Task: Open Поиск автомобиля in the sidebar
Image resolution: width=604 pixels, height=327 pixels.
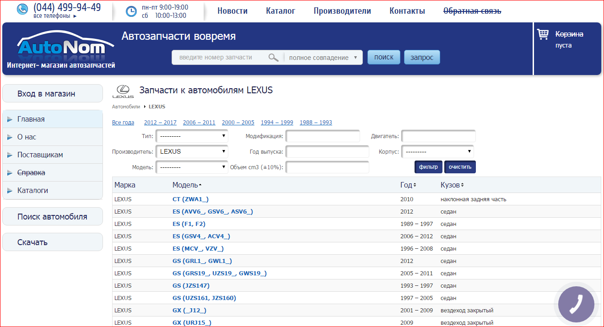Action: [53, 217]
